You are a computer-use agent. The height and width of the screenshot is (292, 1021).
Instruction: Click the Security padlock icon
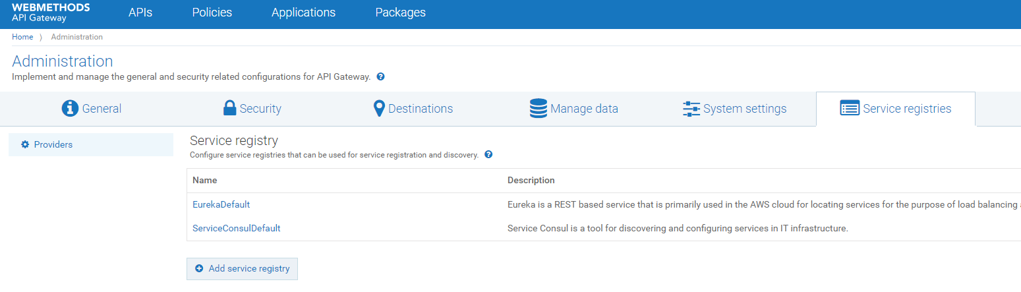229,109
